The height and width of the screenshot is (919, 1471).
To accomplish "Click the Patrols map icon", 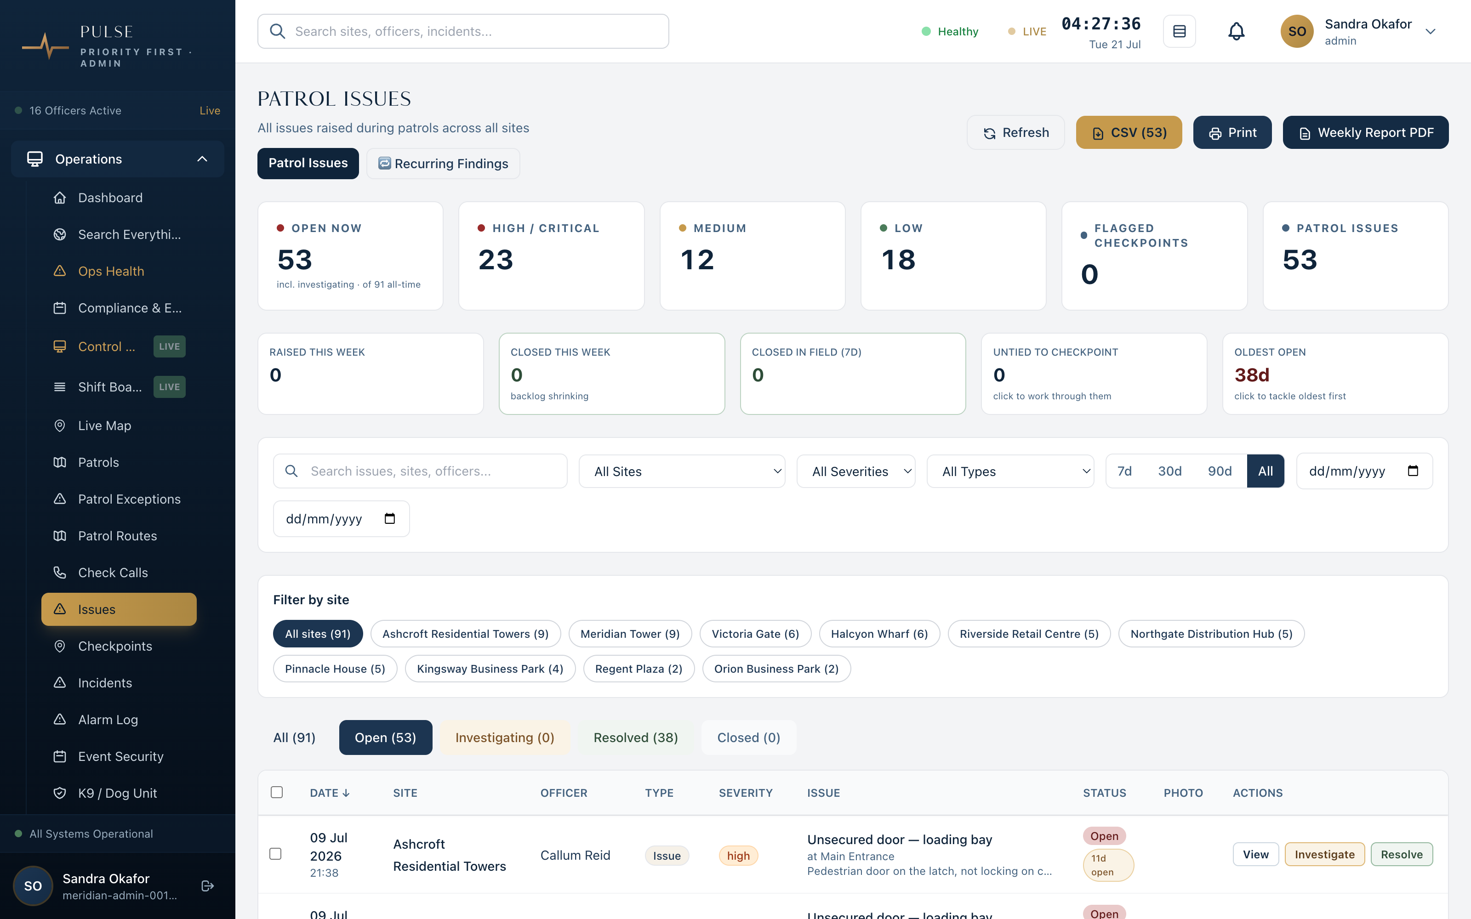I will click(60, 463).
